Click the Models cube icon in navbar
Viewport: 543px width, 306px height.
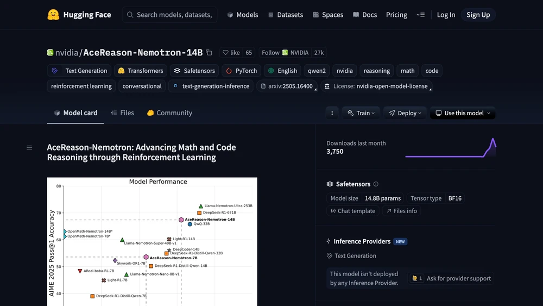230,15
